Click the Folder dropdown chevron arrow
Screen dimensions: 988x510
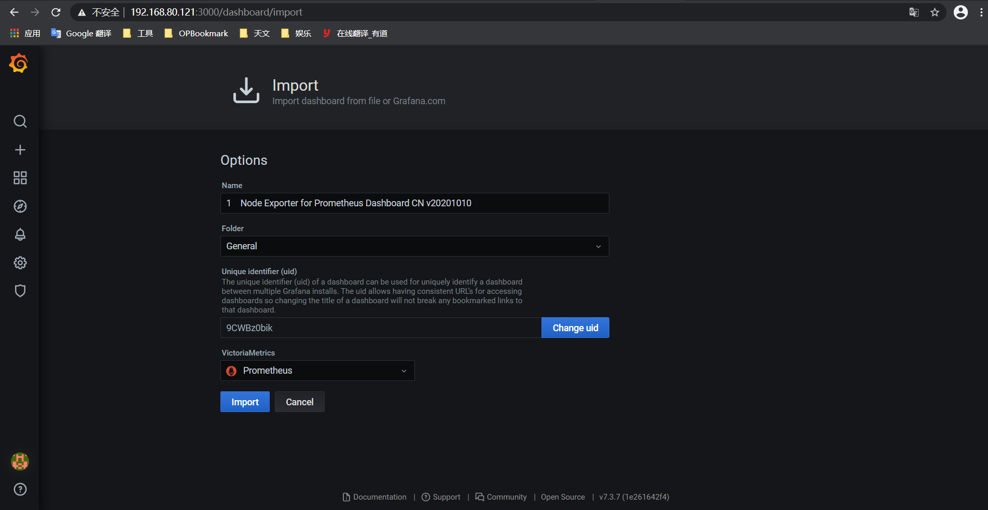[598, 247]
